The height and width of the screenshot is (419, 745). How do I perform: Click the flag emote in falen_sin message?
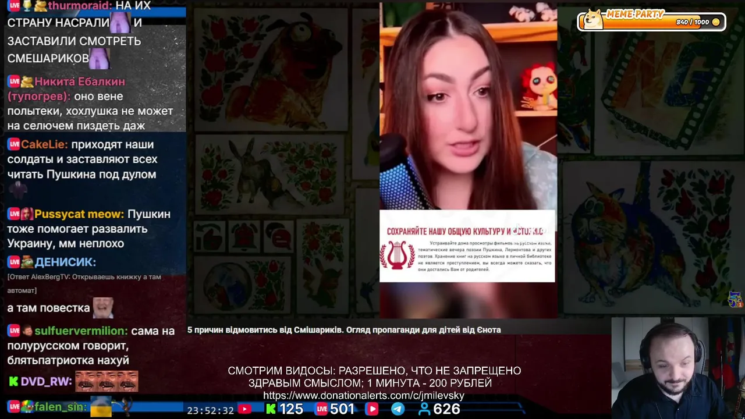(x=101, y=407)
